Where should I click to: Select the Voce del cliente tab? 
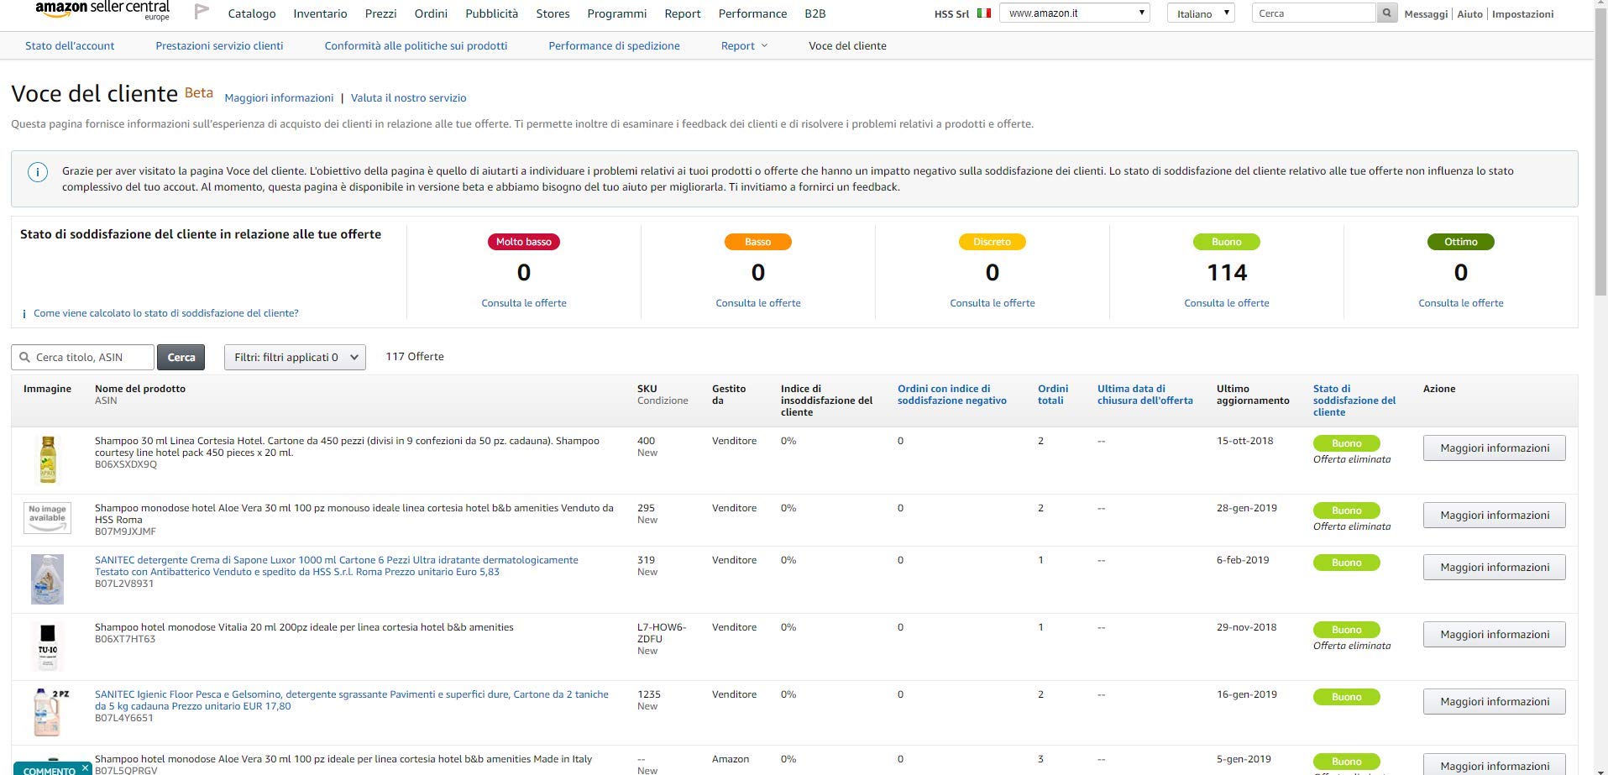click(847, 45)
